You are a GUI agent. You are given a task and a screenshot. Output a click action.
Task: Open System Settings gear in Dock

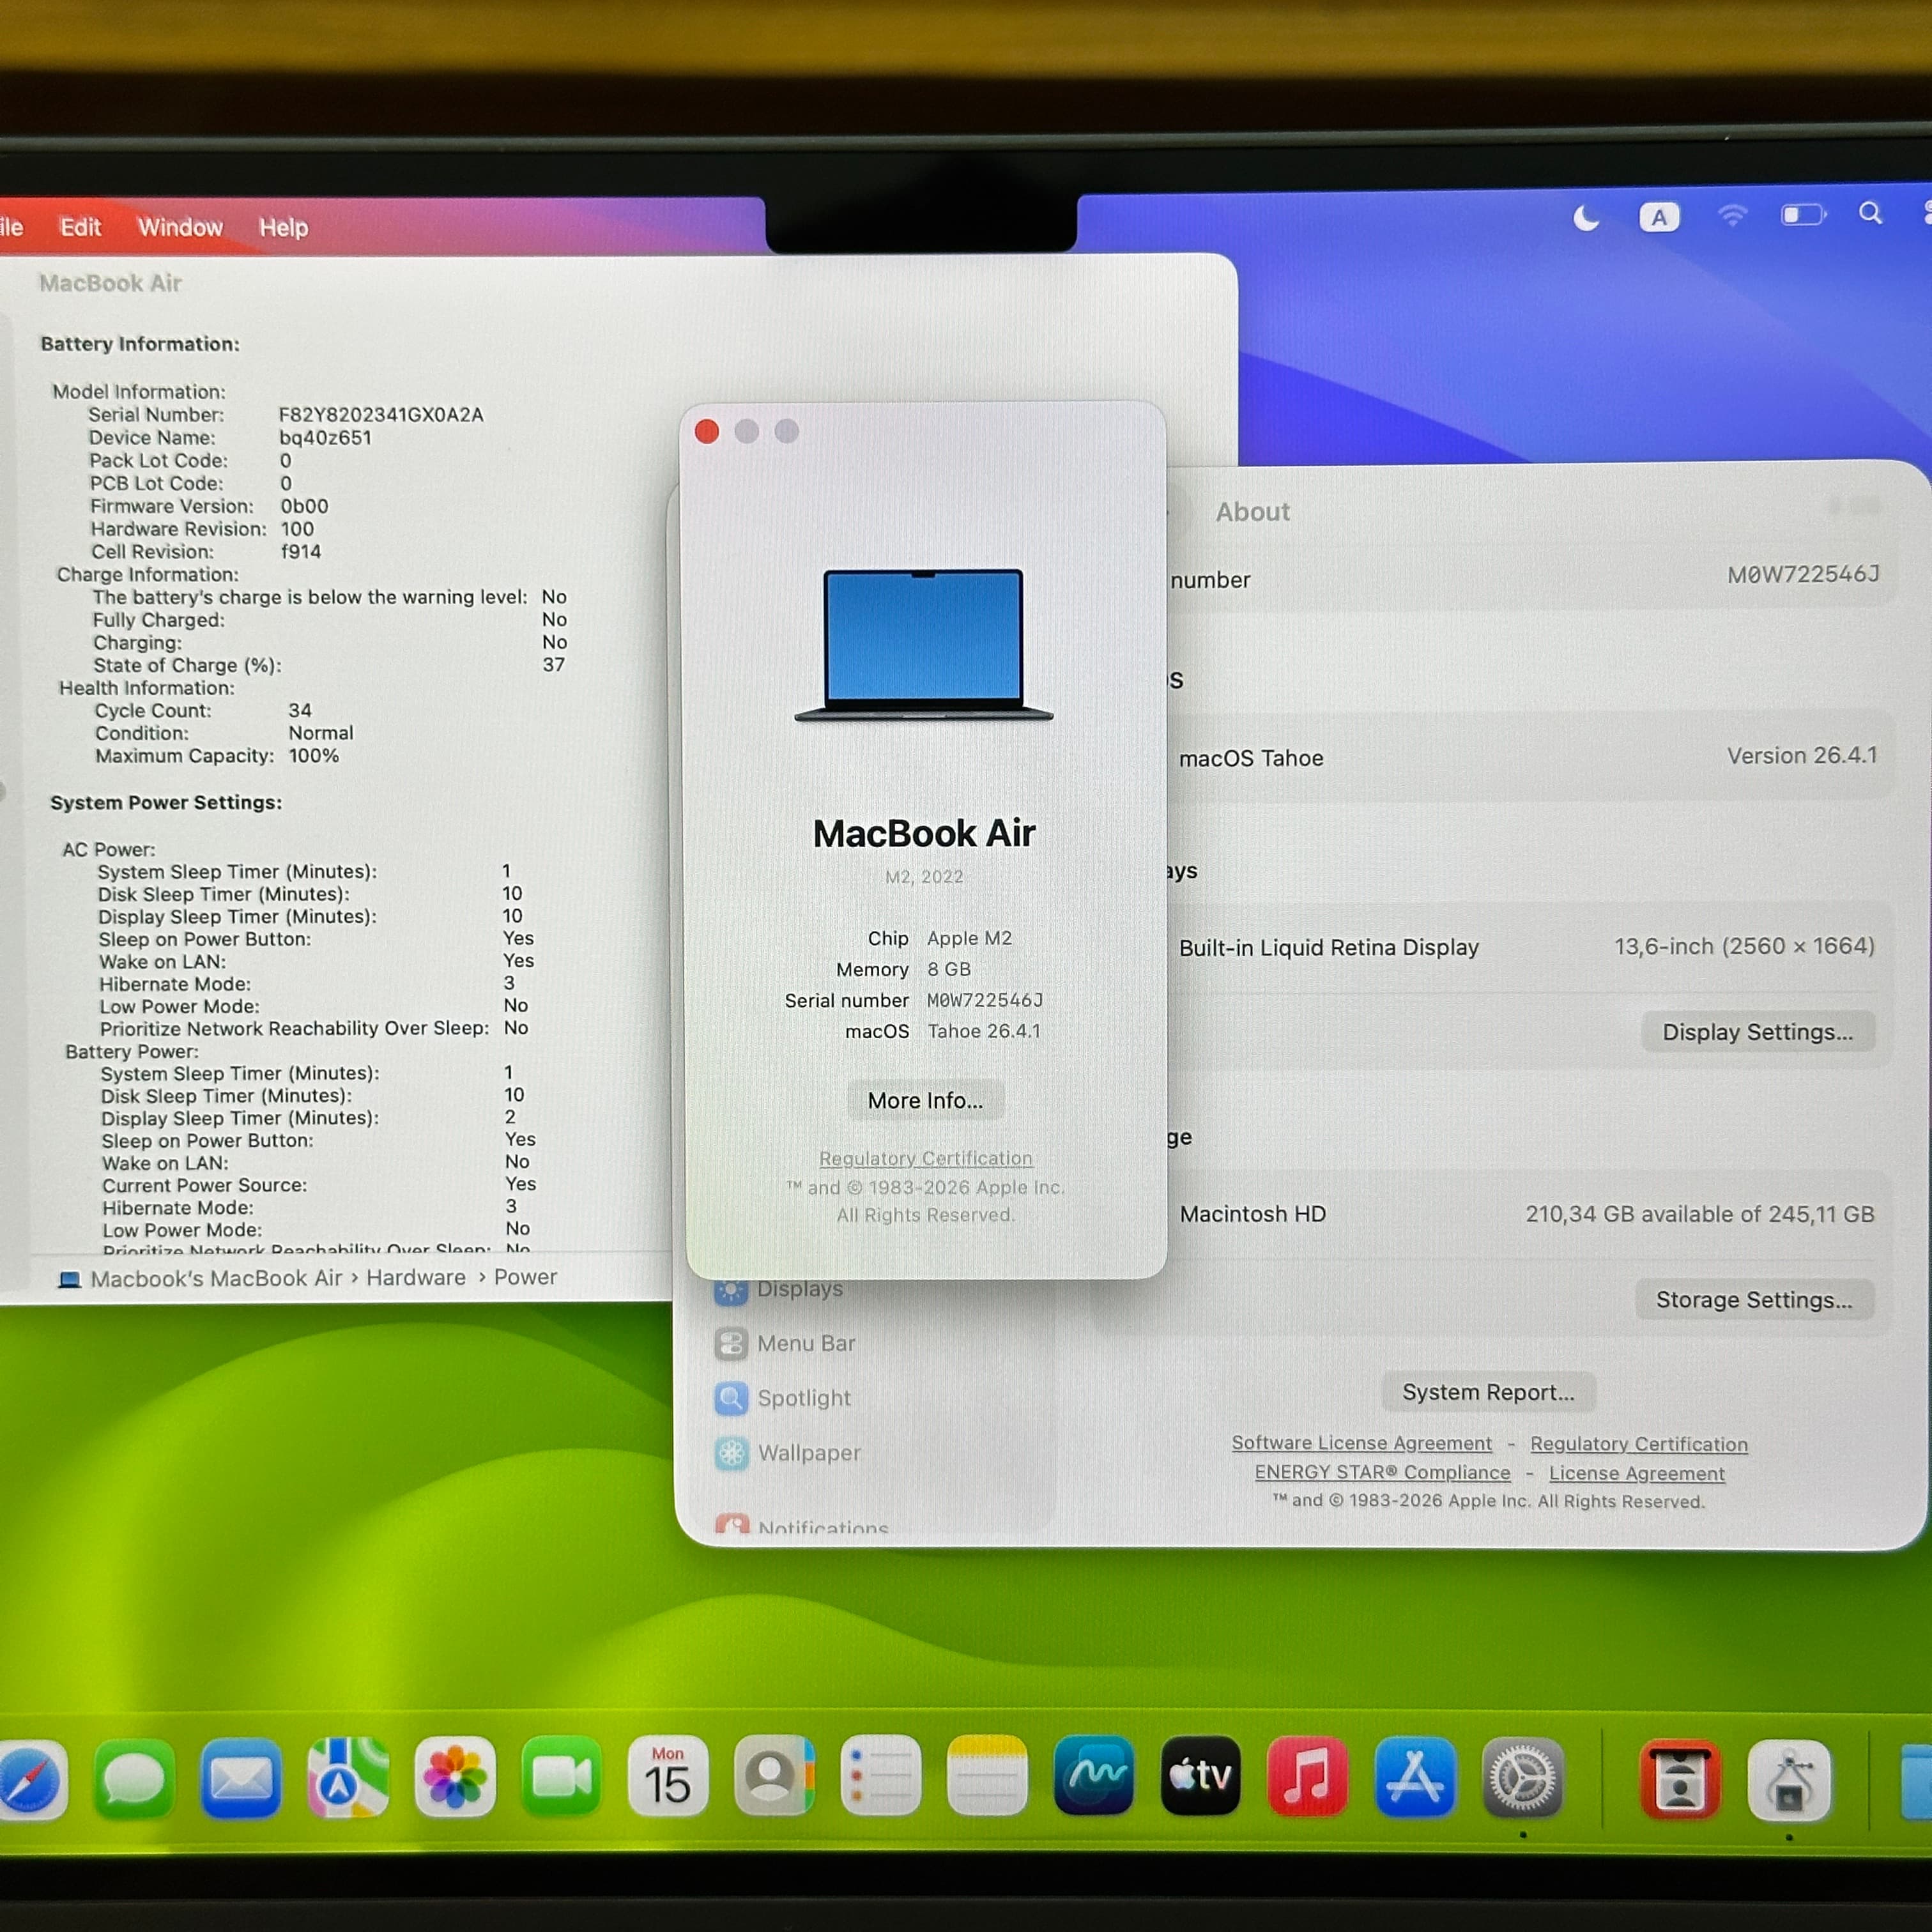(1522, 1778)
